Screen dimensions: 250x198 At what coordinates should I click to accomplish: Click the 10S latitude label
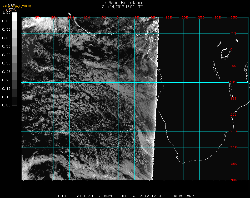pos(233,82)
